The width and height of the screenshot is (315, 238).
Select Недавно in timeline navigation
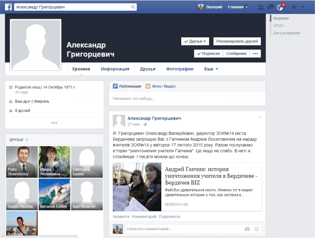(x=281, y=18)
